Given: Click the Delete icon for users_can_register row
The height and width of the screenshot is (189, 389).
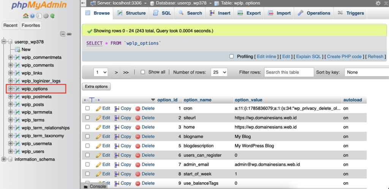Looking at the screenshot, I should click(x=138, y=155).
